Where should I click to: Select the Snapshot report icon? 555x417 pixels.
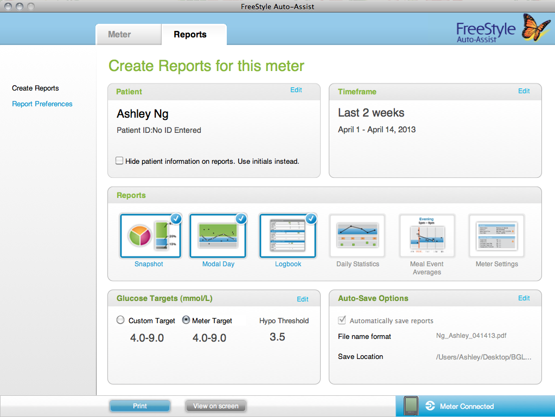click(x=149, y=236)
